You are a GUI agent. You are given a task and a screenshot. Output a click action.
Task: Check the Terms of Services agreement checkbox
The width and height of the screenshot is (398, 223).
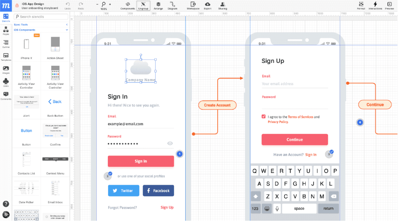(264, 116)
